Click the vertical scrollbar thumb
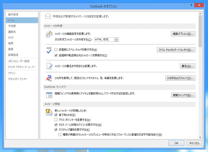This screenshot has height=152, width=208. point(200,31)
